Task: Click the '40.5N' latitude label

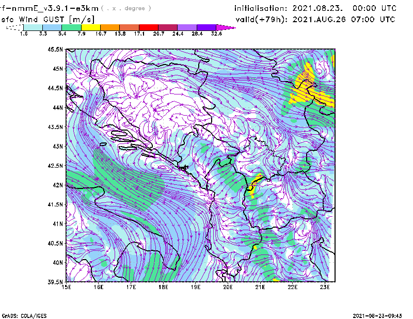Action: [x=55, y=243]
